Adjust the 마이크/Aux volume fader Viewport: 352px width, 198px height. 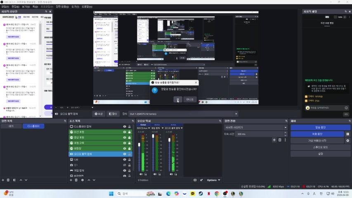tap(139, 144)
